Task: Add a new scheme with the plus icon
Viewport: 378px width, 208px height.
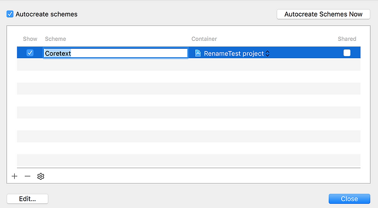Action: [15, 176]
